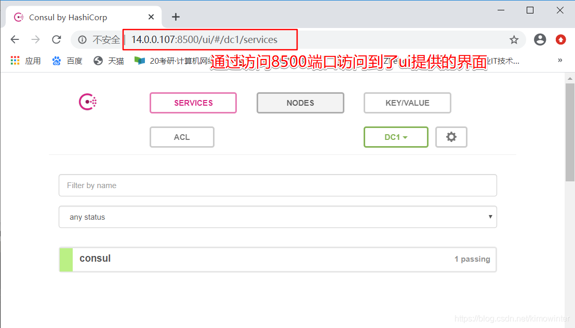Viewport: 575px width, 328px height.
Task: Bookmark this page with the star icon
Action: click(x=514, y=40)
